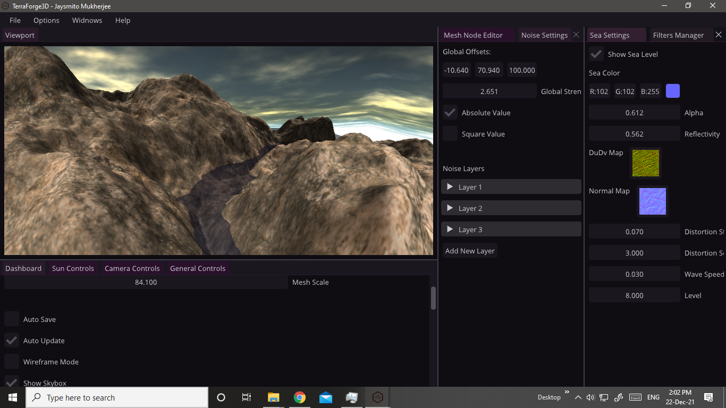Open the volume control in system tray

[x=590, y=397]
